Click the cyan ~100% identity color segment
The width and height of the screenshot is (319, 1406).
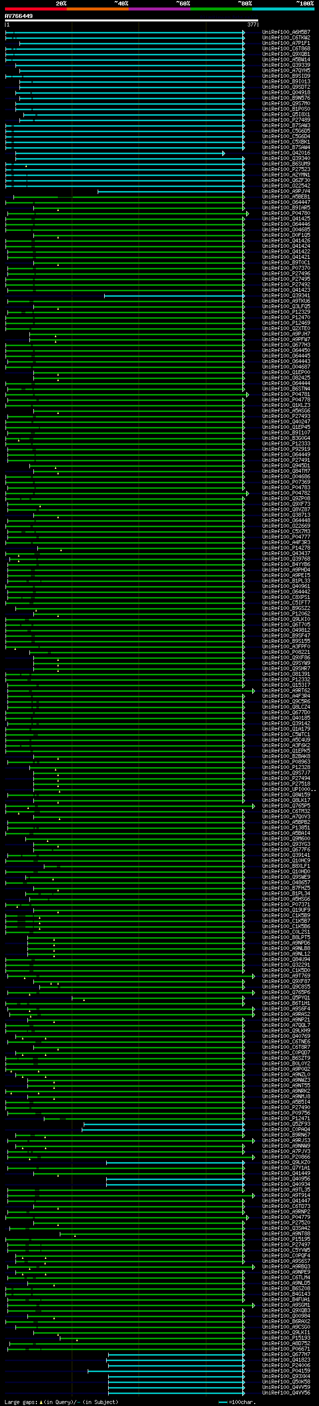283,9
